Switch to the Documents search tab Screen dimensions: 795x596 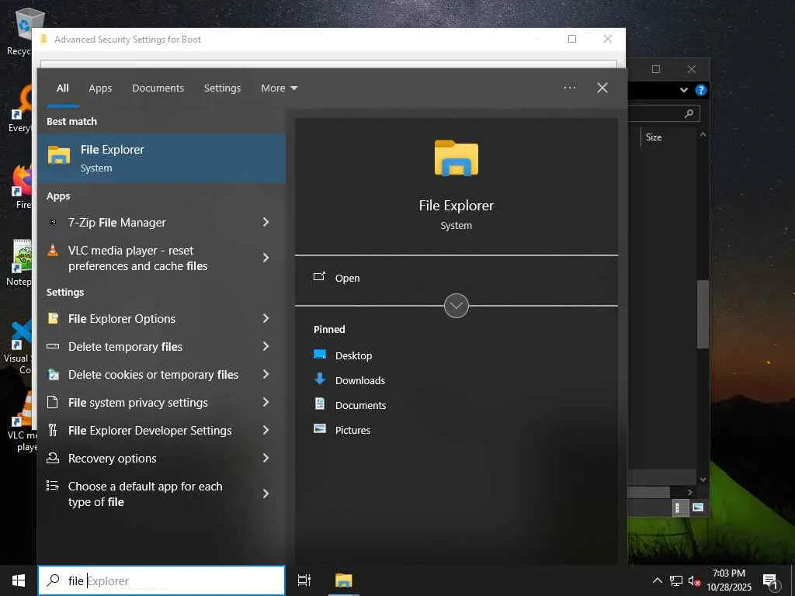point(158,88)
